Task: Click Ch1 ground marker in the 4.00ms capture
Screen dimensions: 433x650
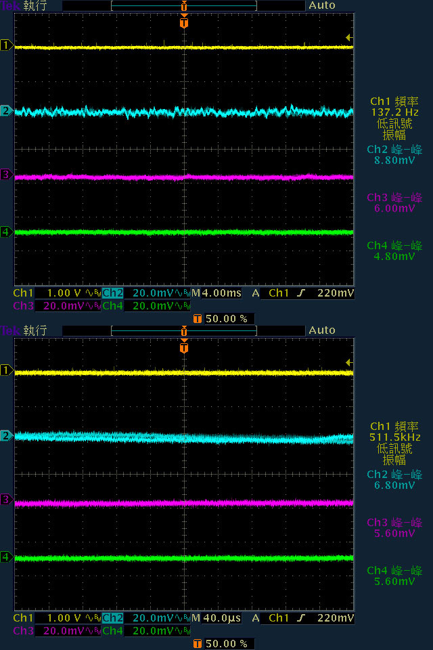Action: tap(6, 45)
